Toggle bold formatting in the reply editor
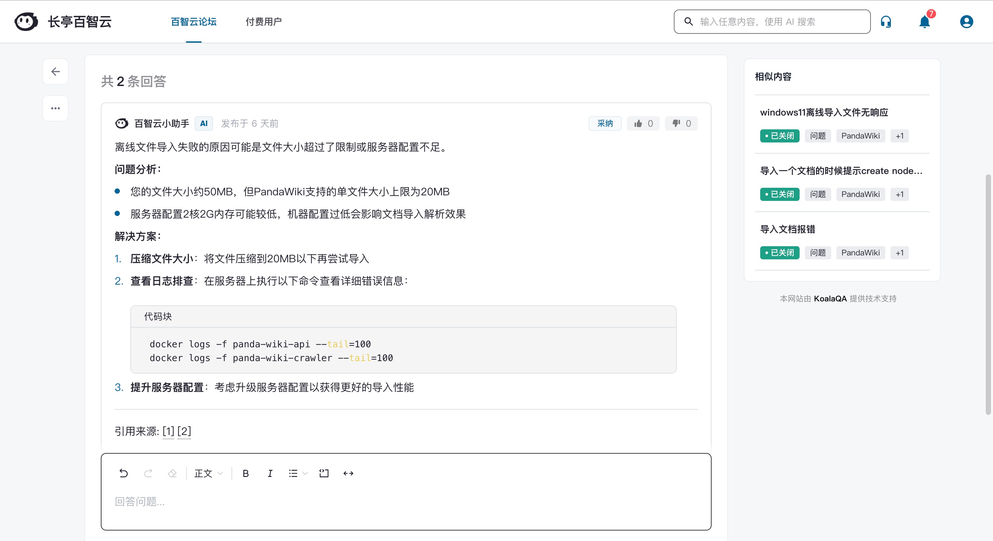The image size is (993, 541). (246, 473)
